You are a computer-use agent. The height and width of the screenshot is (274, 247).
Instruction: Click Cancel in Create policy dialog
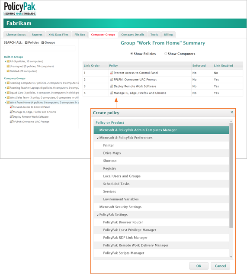221,266
